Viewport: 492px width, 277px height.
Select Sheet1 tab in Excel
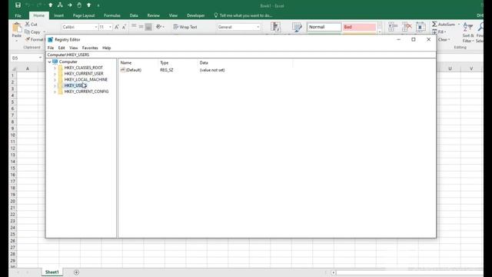coord(52,272)
